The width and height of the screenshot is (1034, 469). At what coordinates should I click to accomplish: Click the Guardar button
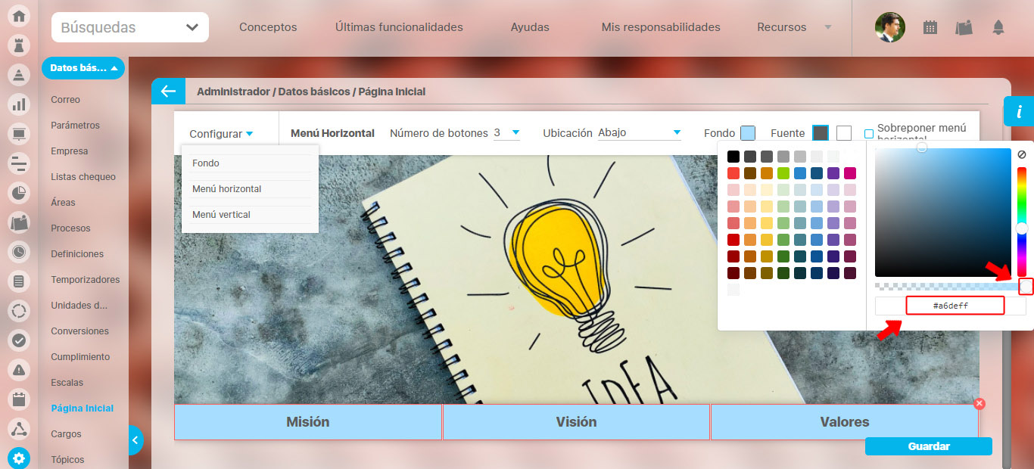(x=928, y=446)
